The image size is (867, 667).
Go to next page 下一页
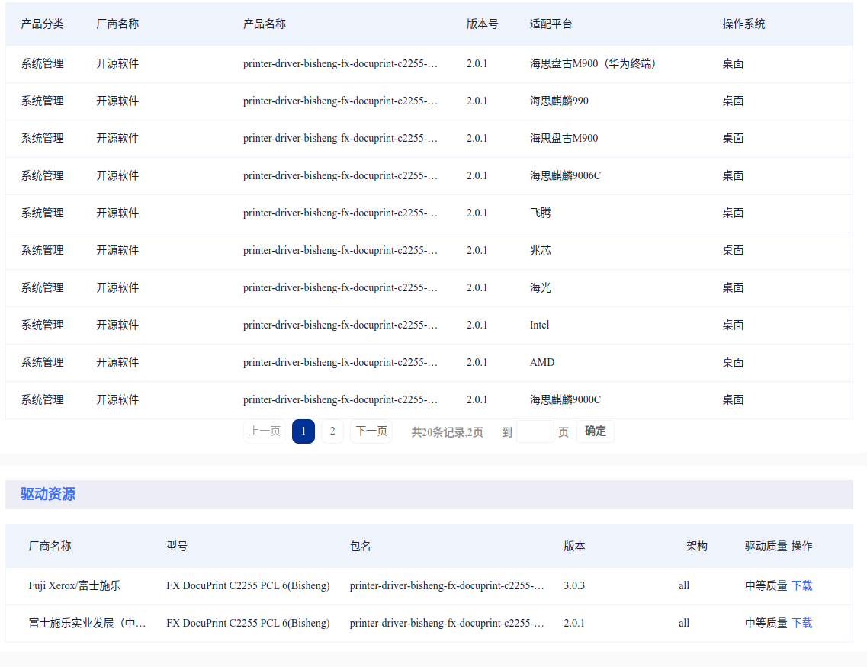(371, 431)
